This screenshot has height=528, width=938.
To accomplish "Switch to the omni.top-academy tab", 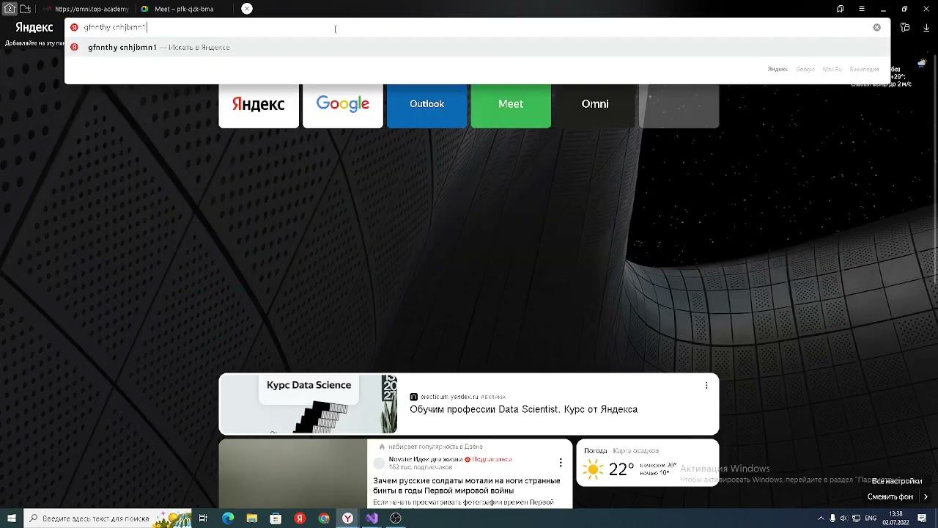I will point(86,9).
